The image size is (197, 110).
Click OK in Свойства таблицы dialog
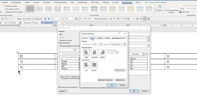tap(111, 85)
